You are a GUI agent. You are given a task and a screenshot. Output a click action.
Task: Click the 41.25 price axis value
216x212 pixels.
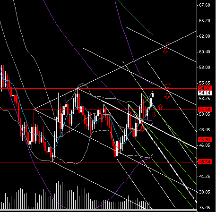coord(205,177)
